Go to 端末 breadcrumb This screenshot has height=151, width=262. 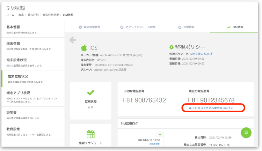coord(21,15)
